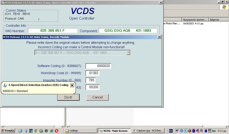The image size is (229, 134).
Task: Click the Component field
Action: coord(128,31)
